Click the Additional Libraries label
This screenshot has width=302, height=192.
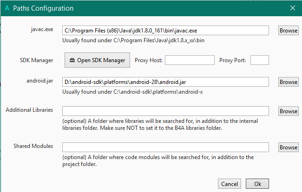(29, 110)
